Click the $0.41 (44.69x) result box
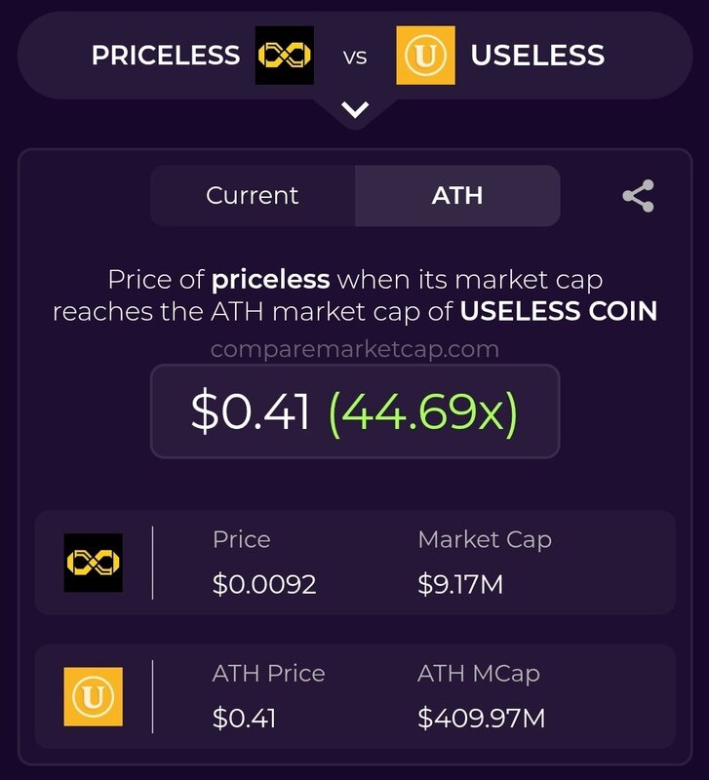The width and height of the screenshot is (709, 780). [x=355, y=411]
